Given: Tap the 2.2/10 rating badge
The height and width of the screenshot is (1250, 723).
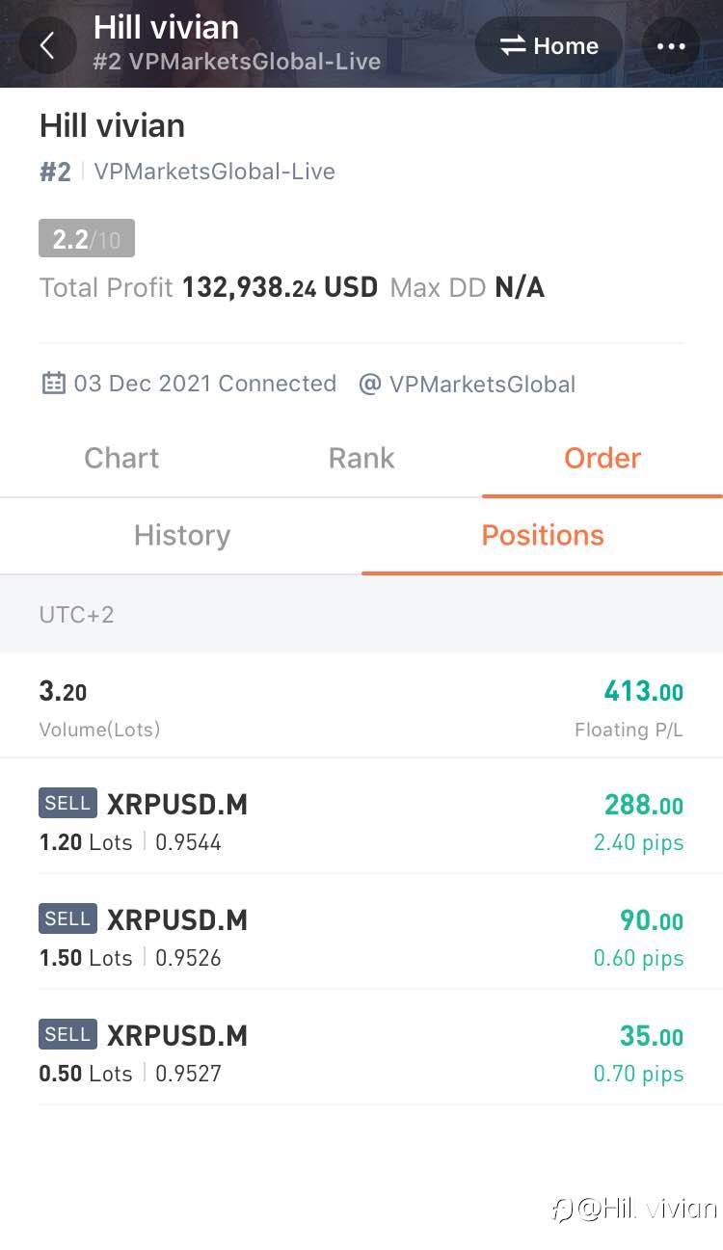Looking at the screenshot, I should tap(87, 239).
